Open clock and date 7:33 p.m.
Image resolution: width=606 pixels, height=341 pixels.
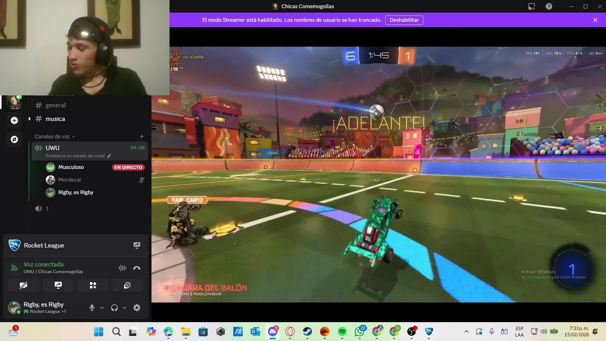pos(576,332)
